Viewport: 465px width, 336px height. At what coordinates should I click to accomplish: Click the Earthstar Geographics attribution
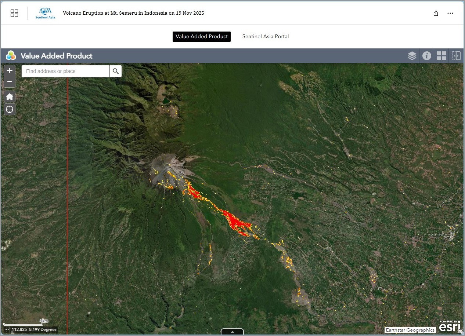[x=410, y=330]
